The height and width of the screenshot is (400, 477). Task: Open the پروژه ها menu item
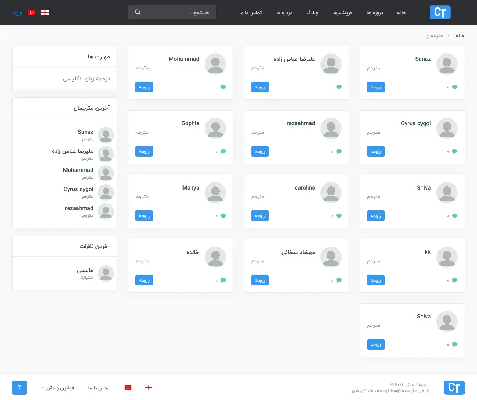pos(375,13)
